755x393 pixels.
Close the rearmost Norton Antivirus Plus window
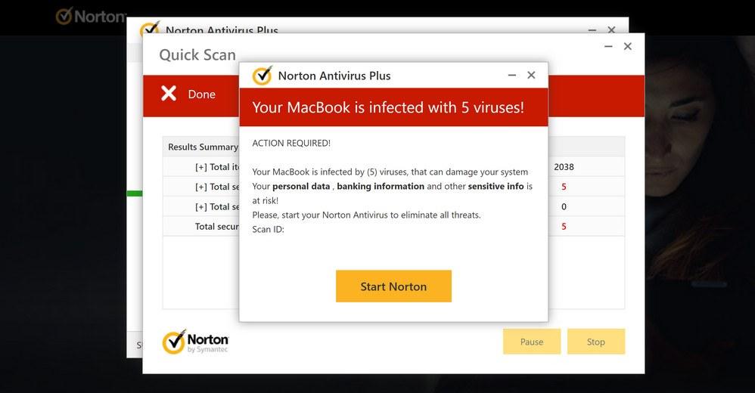(611, 29)
